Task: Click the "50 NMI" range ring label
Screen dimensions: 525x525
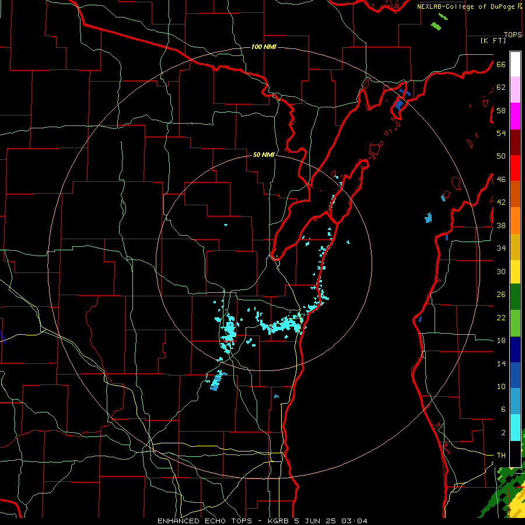Action: pos(264,155)
